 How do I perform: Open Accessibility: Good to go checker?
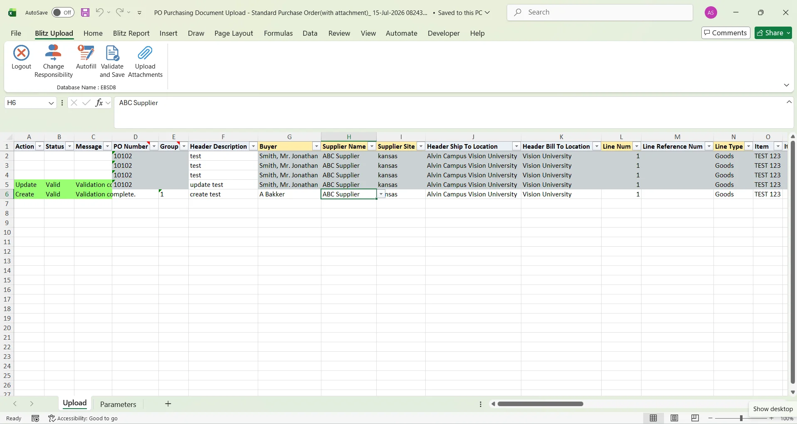pyautogui.click(x=83, y=418)
